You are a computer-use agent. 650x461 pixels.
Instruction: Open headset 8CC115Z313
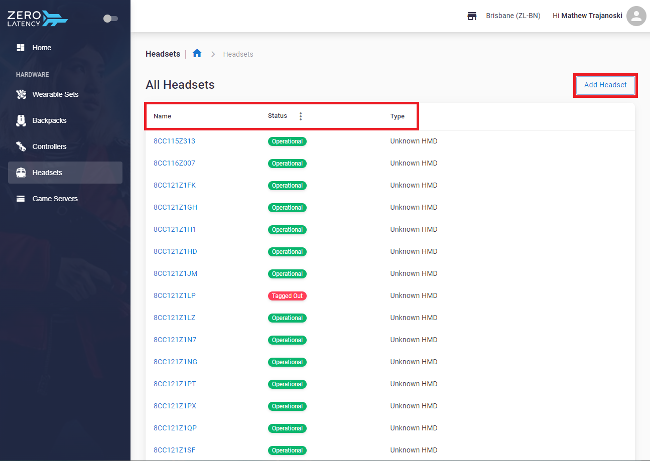174,141
